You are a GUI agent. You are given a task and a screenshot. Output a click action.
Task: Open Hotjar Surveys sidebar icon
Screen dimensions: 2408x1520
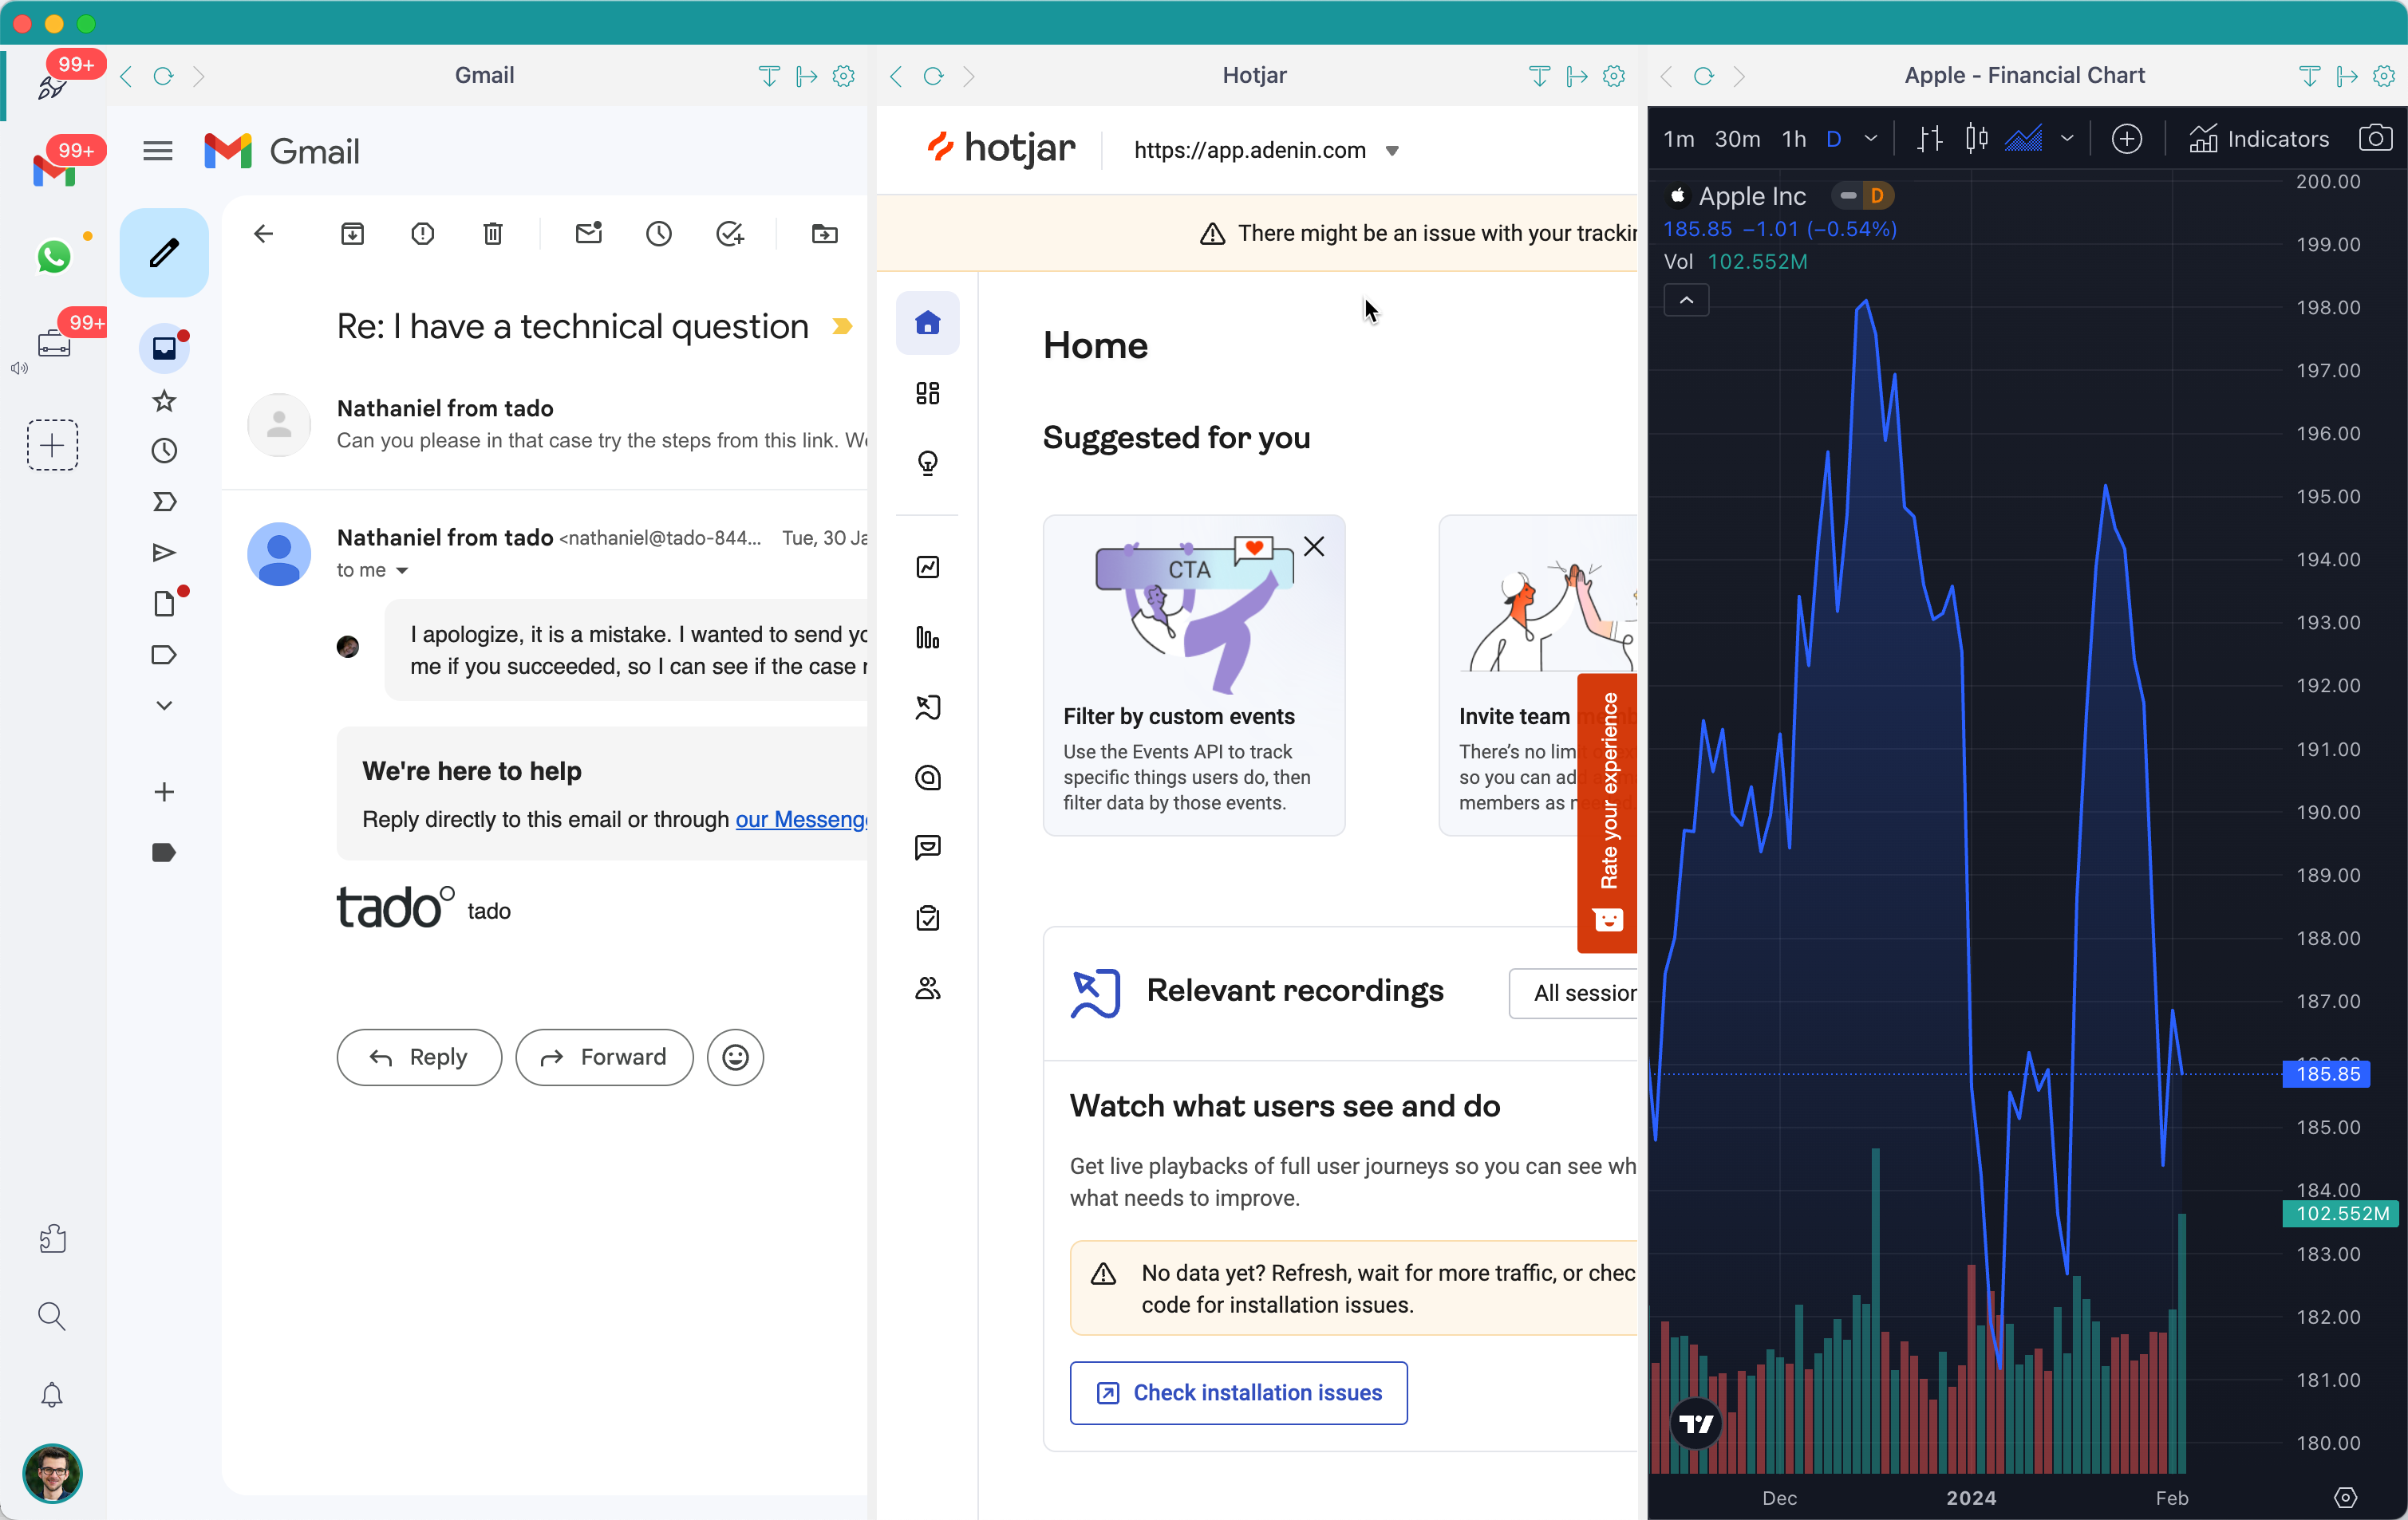coord(928,917)
